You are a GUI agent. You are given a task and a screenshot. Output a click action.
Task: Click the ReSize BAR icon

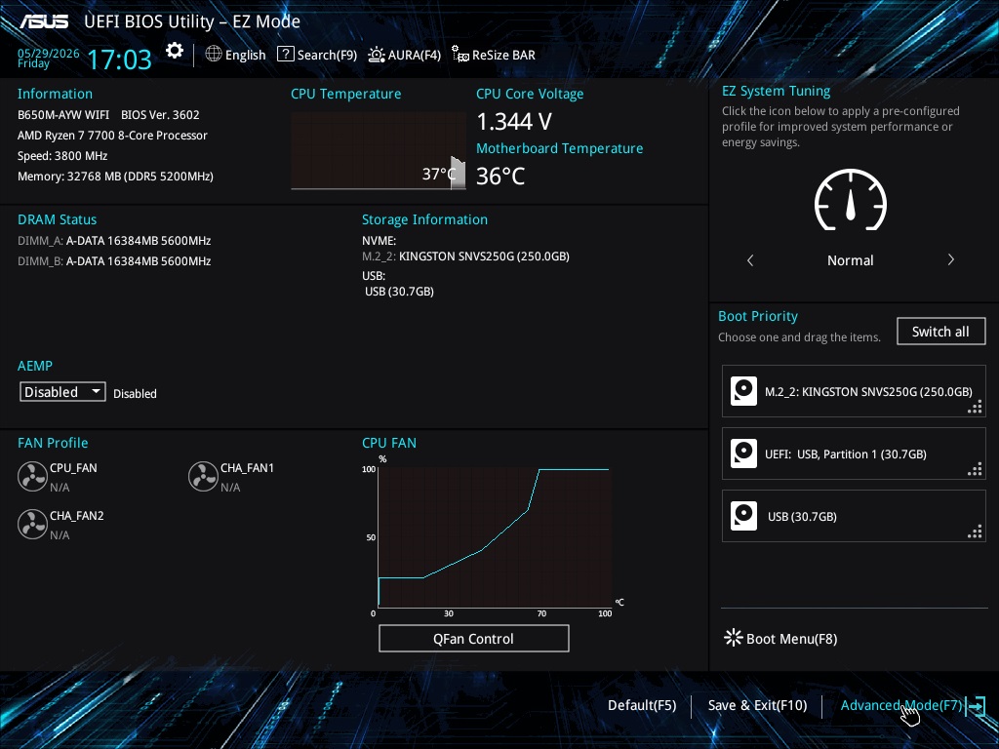click(460, 55)
